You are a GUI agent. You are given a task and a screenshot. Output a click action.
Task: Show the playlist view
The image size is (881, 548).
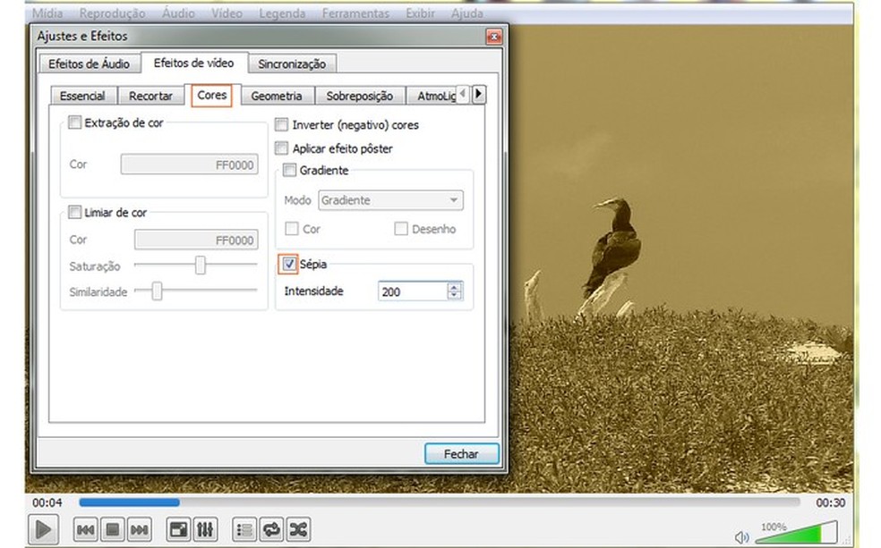click(x=244, y=529)
